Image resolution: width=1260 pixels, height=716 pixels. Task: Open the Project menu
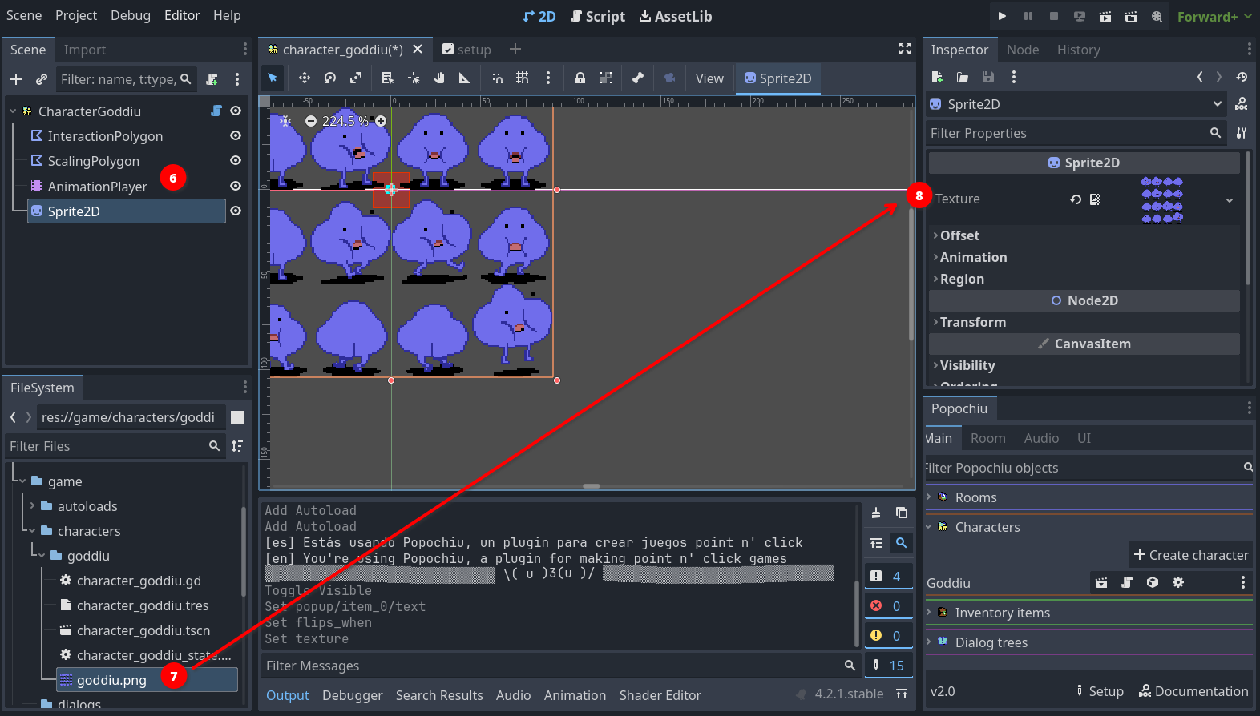point(76,15)
